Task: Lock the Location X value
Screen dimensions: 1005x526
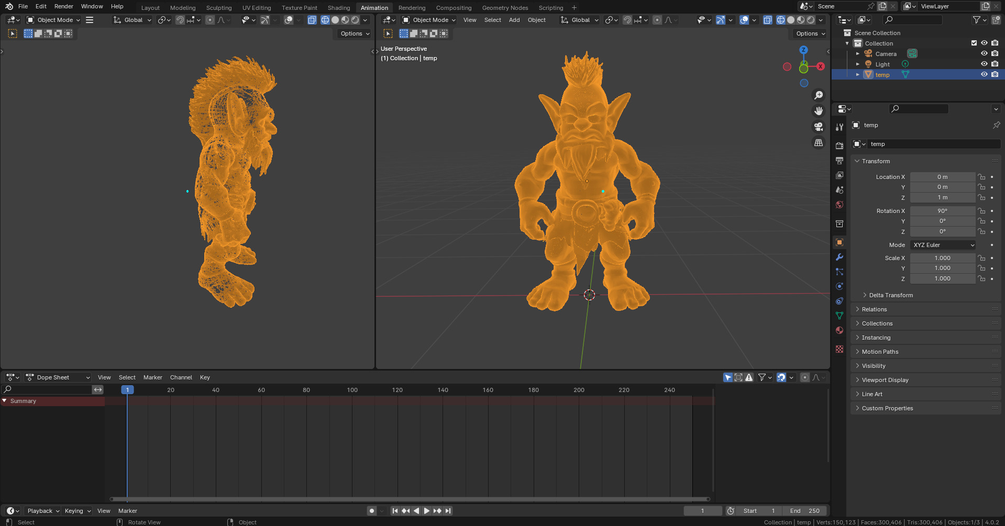Action: pyautogui.click(x=981, y=177)
